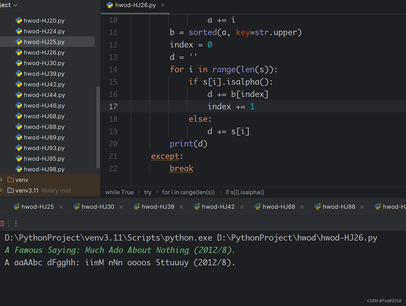Close the hwod-HJ39 run tab

pos(181,207)
